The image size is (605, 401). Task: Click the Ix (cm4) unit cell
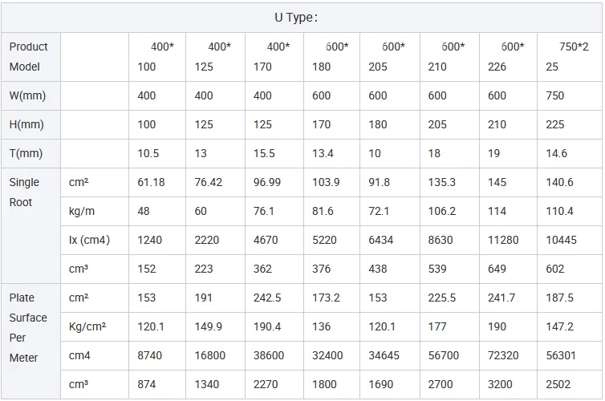click(x=89, y=240)
